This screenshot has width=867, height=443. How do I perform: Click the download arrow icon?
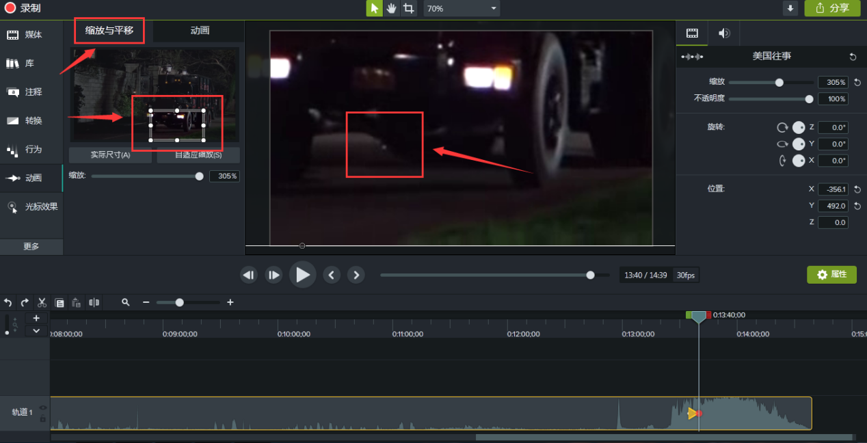point(790,8)
